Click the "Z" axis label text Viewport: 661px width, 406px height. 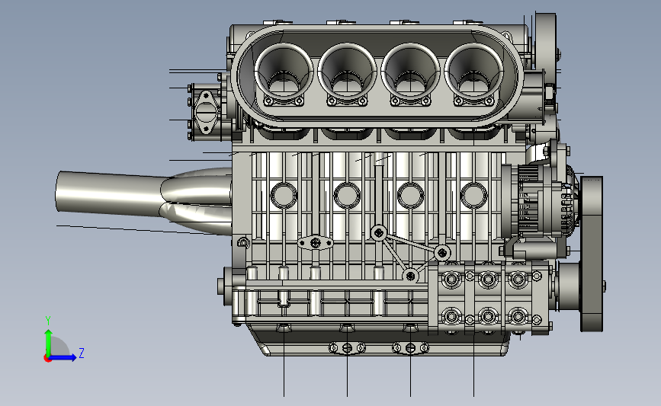tap(82, 353)
